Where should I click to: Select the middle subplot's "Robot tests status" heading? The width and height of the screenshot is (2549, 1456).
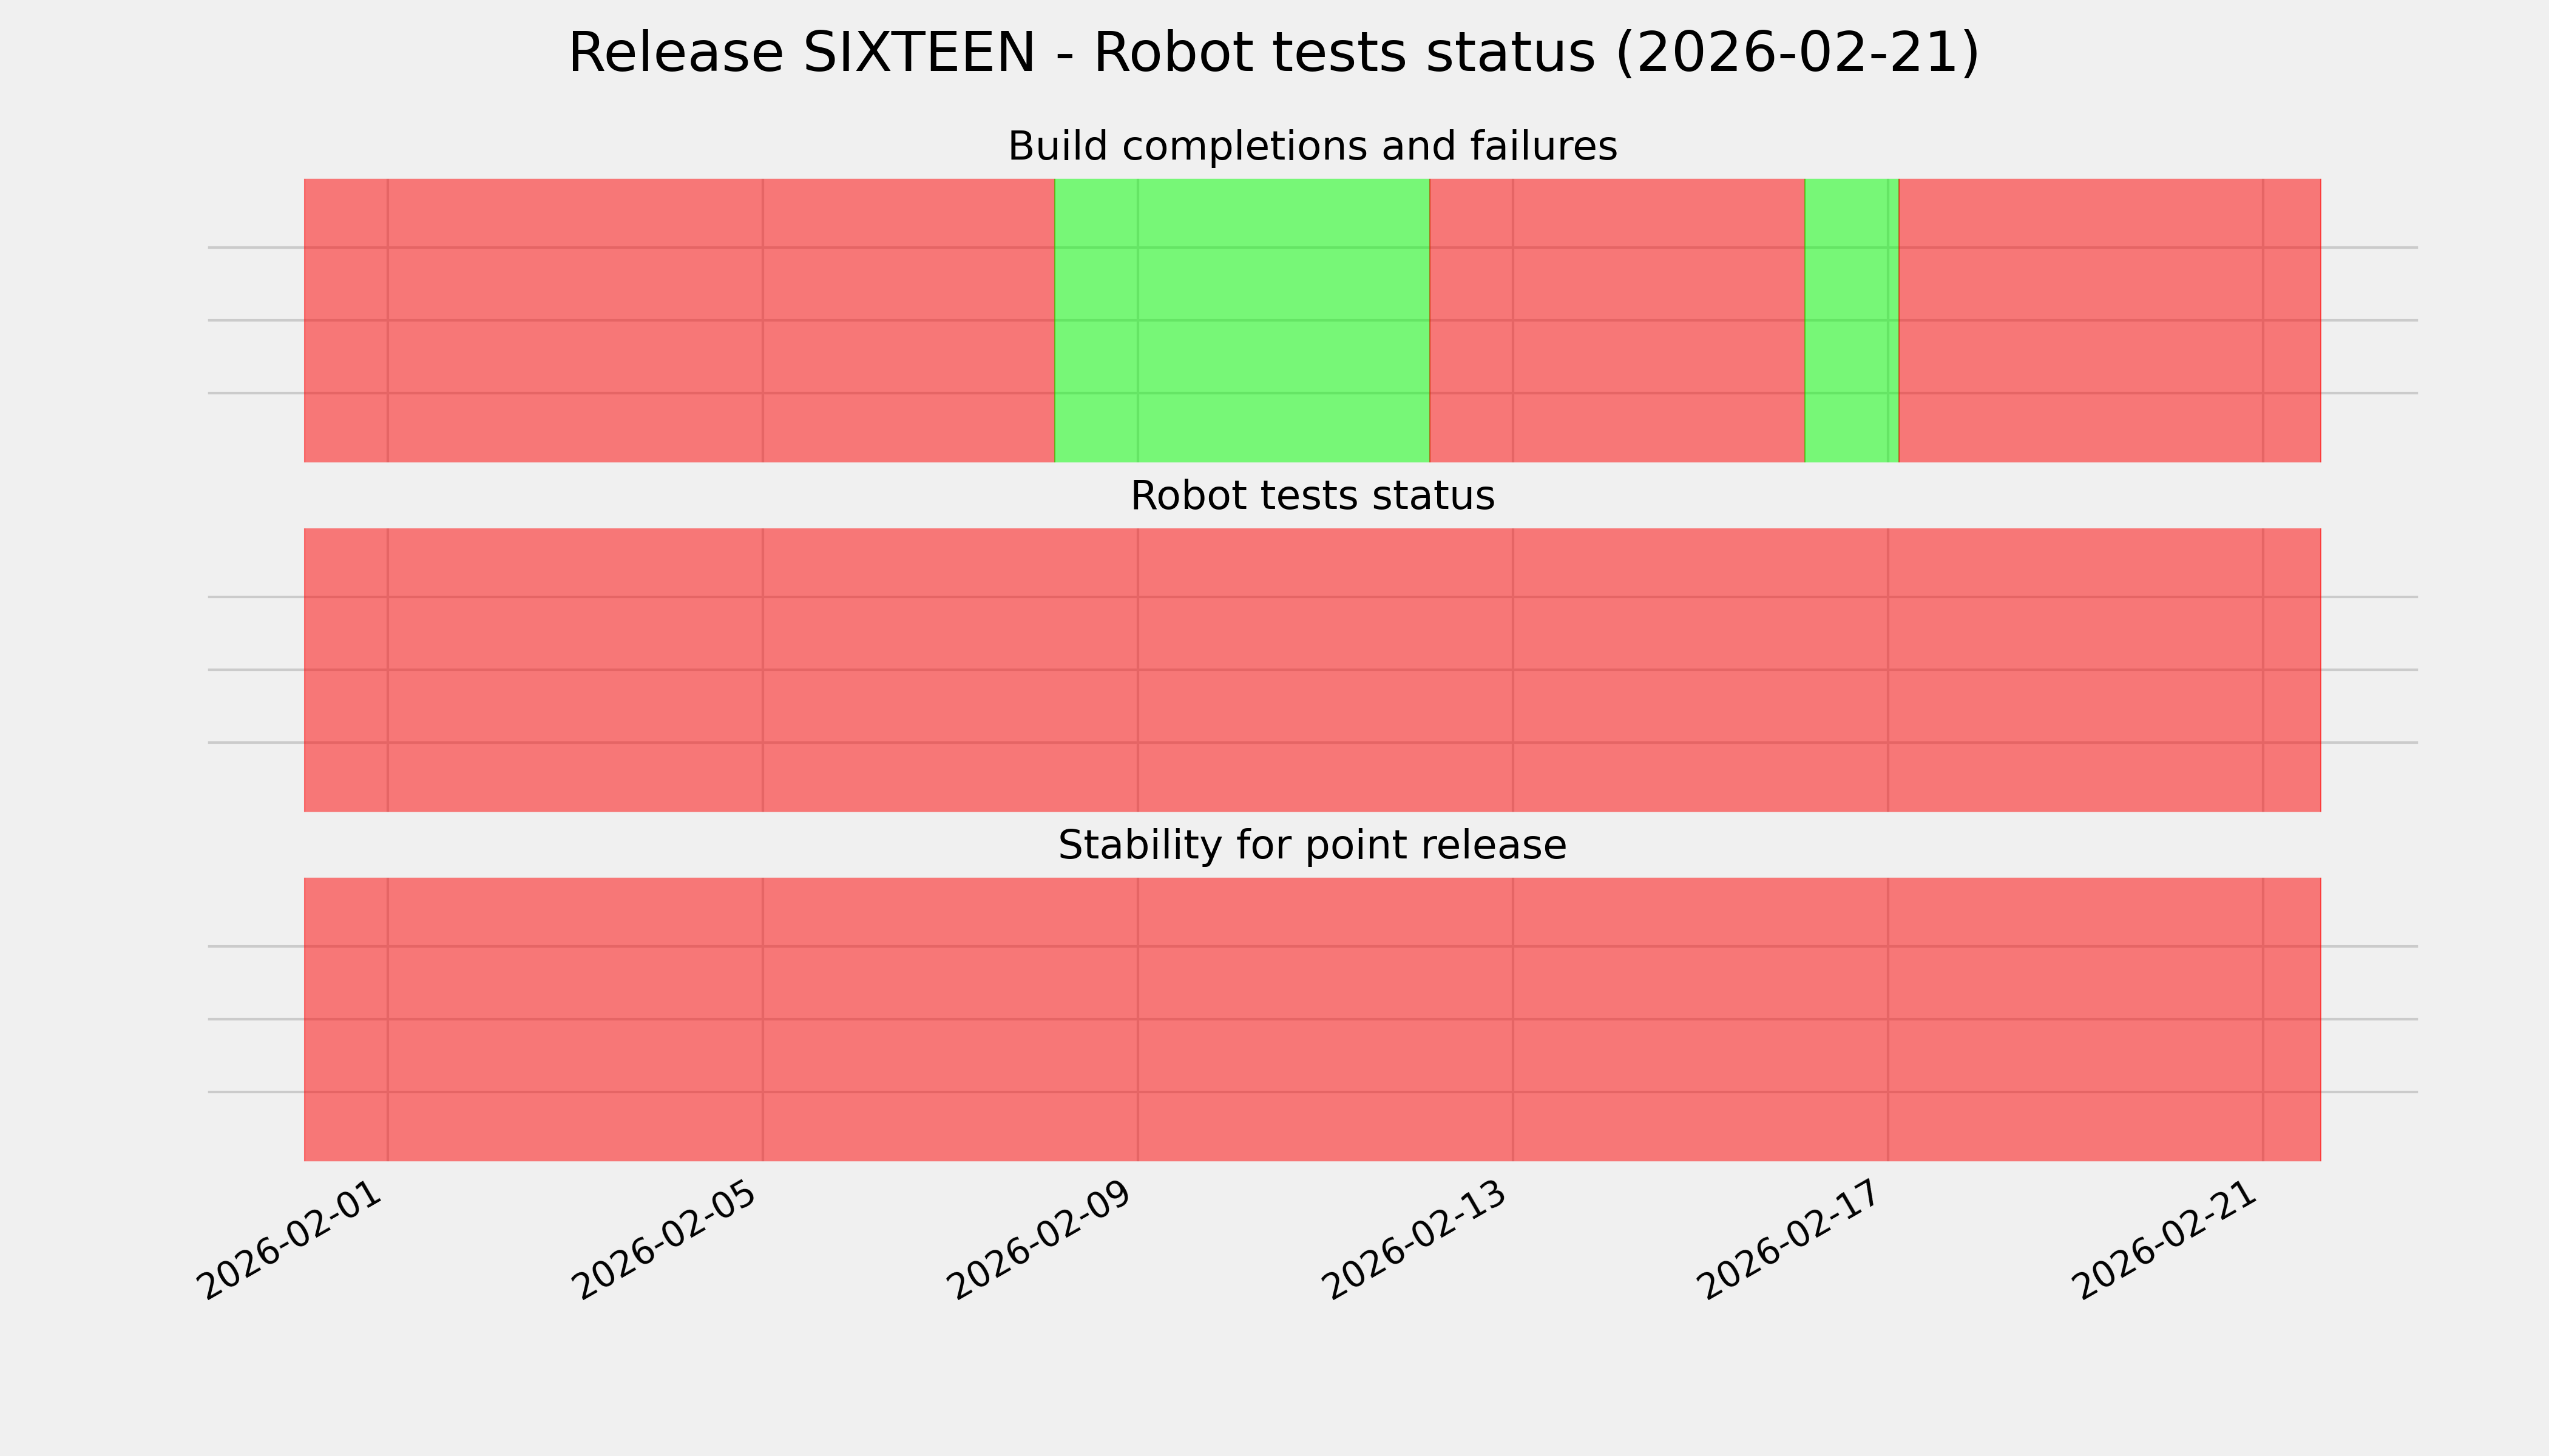pos(1312,497)
